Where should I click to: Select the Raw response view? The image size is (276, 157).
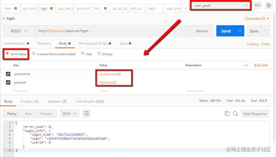(x=28, y=114)
